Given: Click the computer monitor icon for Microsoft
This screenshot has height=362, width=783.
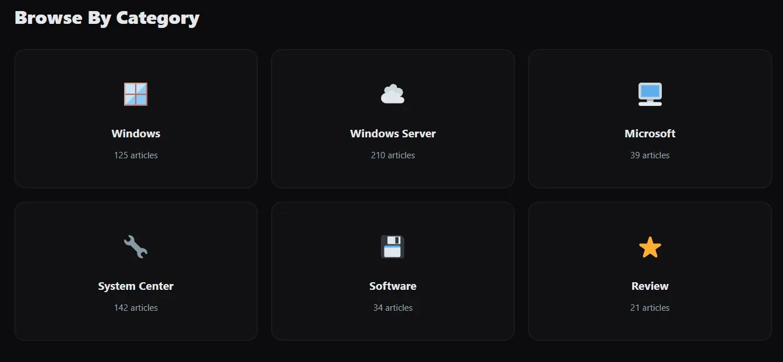Looking at the screenshot, I should pos(650,94).
